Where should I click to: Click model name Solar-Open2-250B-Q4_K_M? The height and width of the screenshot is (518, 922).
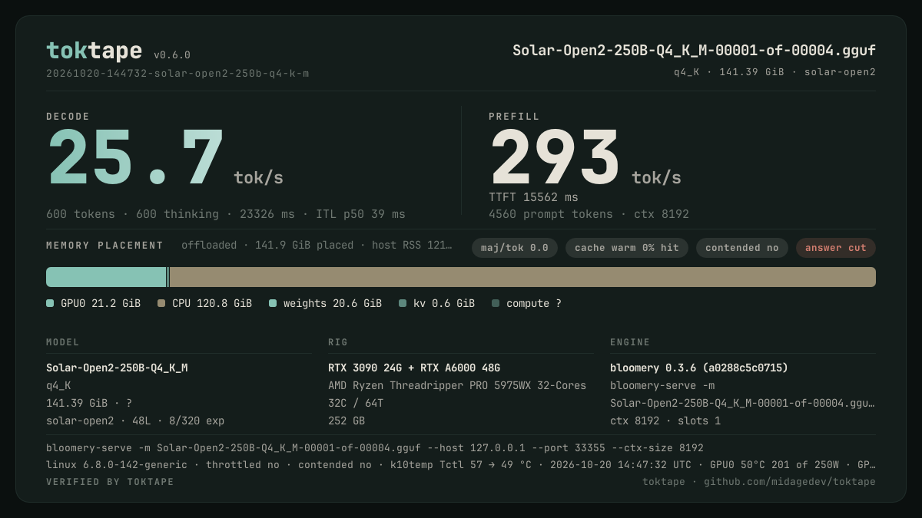[117, 368]
